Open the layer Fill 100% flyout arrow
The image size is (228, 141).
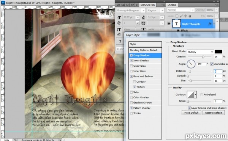pos(216,16)
